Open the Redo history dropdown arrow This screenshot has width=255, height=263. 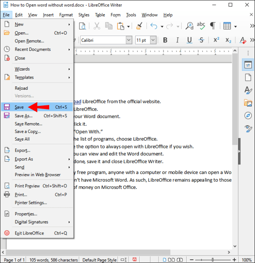point(178,26)
